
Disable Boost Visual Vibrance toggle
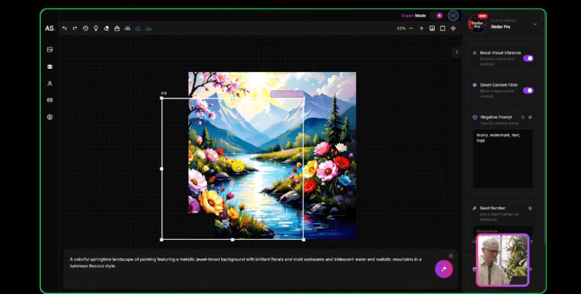528,58
